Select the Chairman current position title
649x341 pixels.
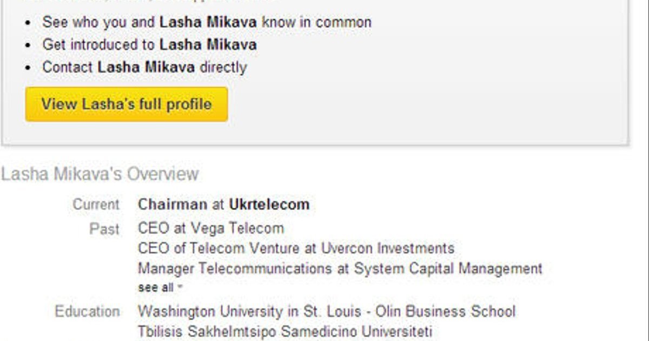coord(172,205)
